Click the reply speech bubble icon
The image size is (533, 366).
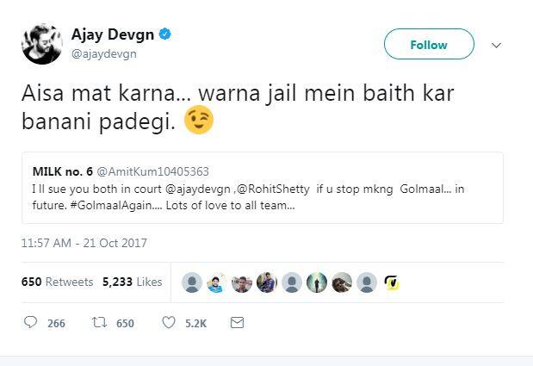[31, 323]
